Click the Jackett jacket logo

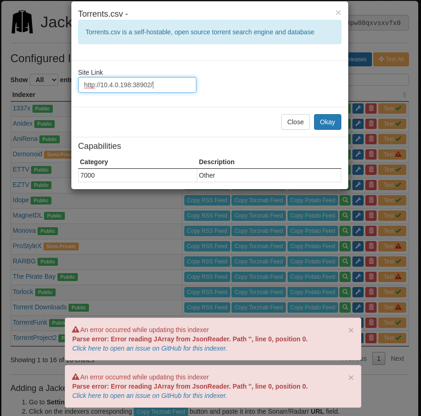pos(22,21)
